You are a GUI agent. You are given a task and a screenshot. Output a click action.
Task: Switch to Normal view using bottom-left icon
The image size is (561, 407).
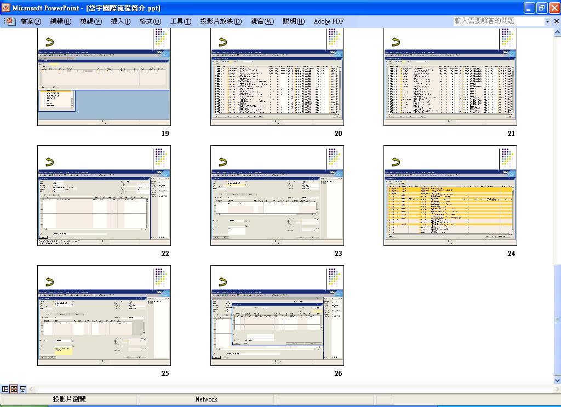click(4, 389)
